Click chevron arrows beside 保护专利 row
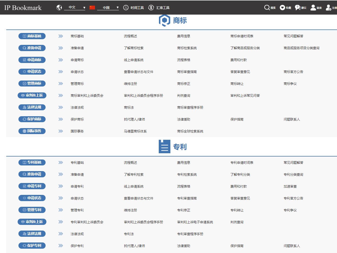 coord(61,246)
